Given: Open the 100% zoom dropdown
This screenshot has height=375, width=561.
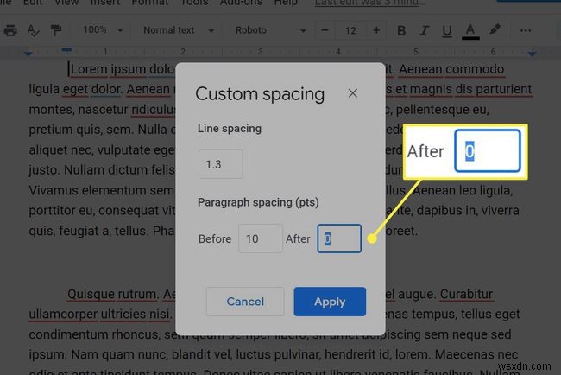Looking at the screenshot, I should pyautogui.click(x=103, y=30).
